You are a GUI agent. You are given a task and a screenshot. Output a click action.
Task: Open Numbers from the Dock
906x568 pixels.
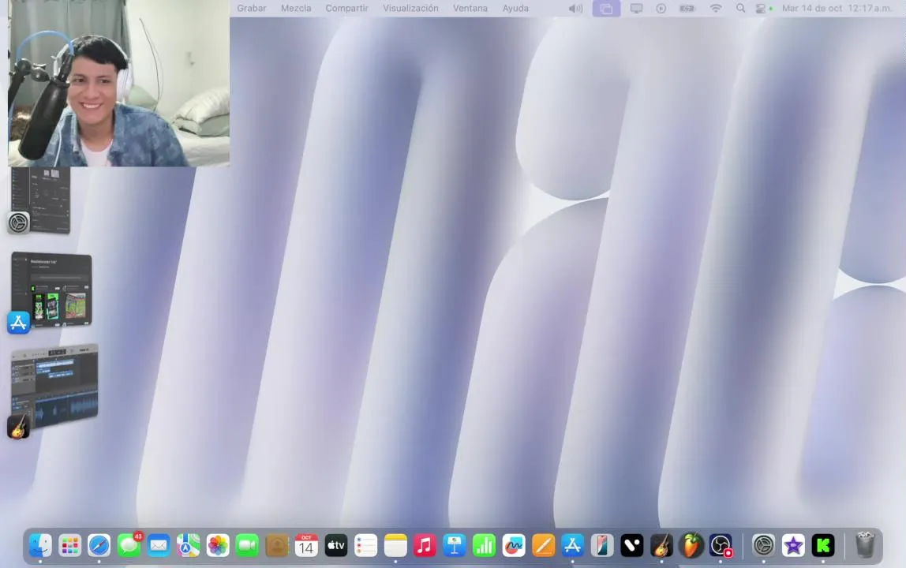(x=485, y=545)
